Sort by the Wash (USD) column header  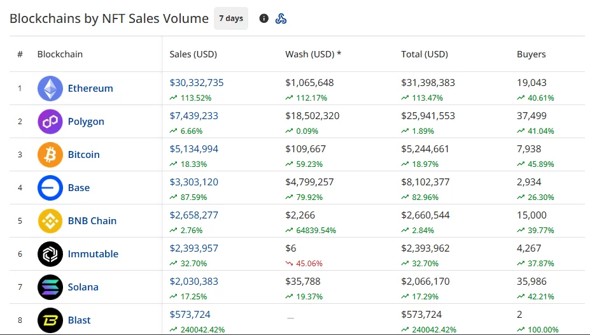313,54
